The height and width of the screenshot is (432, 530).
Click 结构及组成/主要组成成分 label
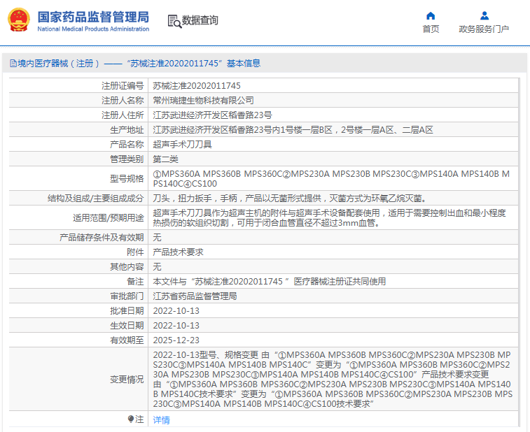coord(96,198)
